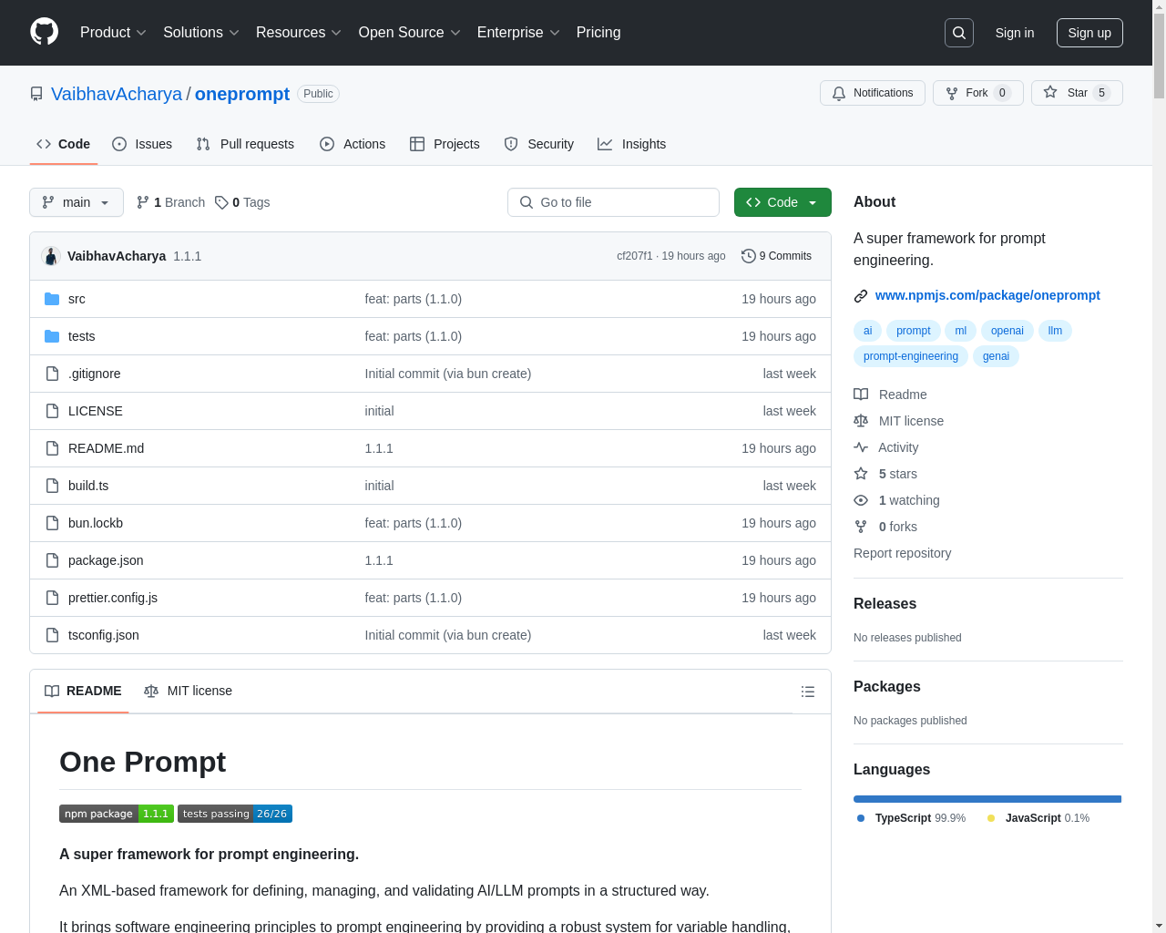Click the build.ts file icon
Viewport: 1166px width, 933px height.
(x=52, y=486)
